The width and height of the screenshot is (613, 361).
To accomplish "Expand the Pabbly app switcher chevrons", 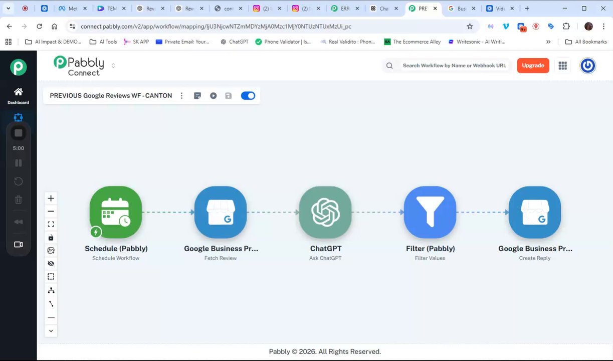I will click(113, 66).
